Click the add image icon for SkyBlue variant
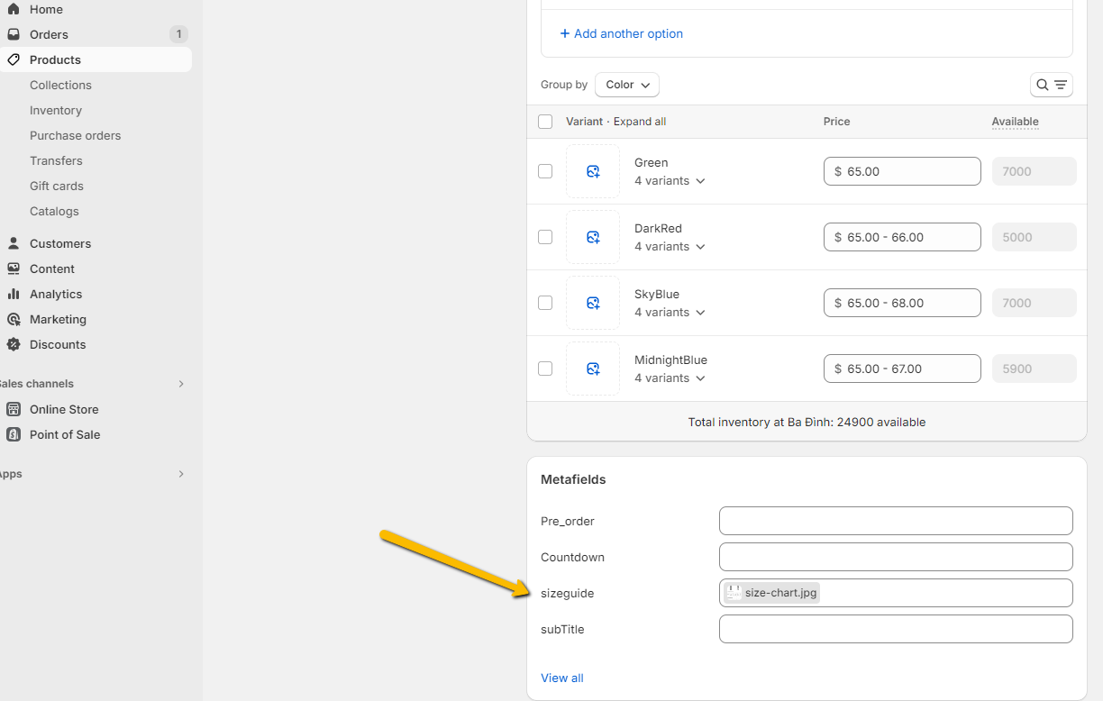Image resolution: width=1103 pixels, height=701 pixels. click(593, 303)
